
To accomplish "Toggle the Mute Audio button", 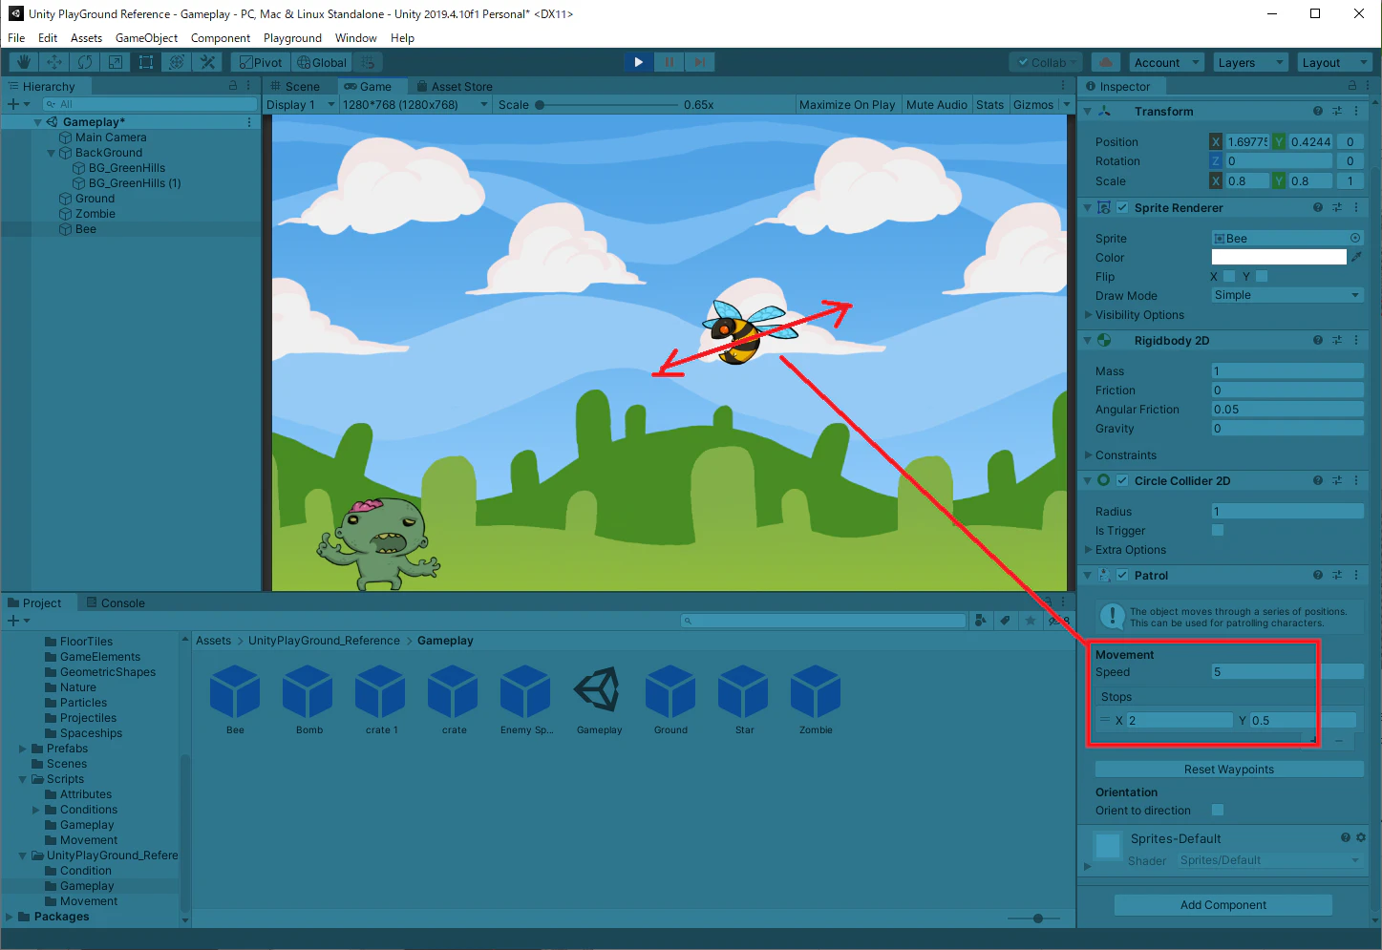I will 936,104.
